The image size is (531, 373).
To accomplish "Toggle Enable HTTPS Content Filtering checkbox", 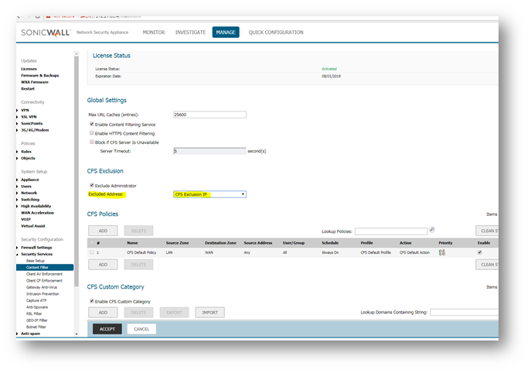I will [x=92, y=133].
